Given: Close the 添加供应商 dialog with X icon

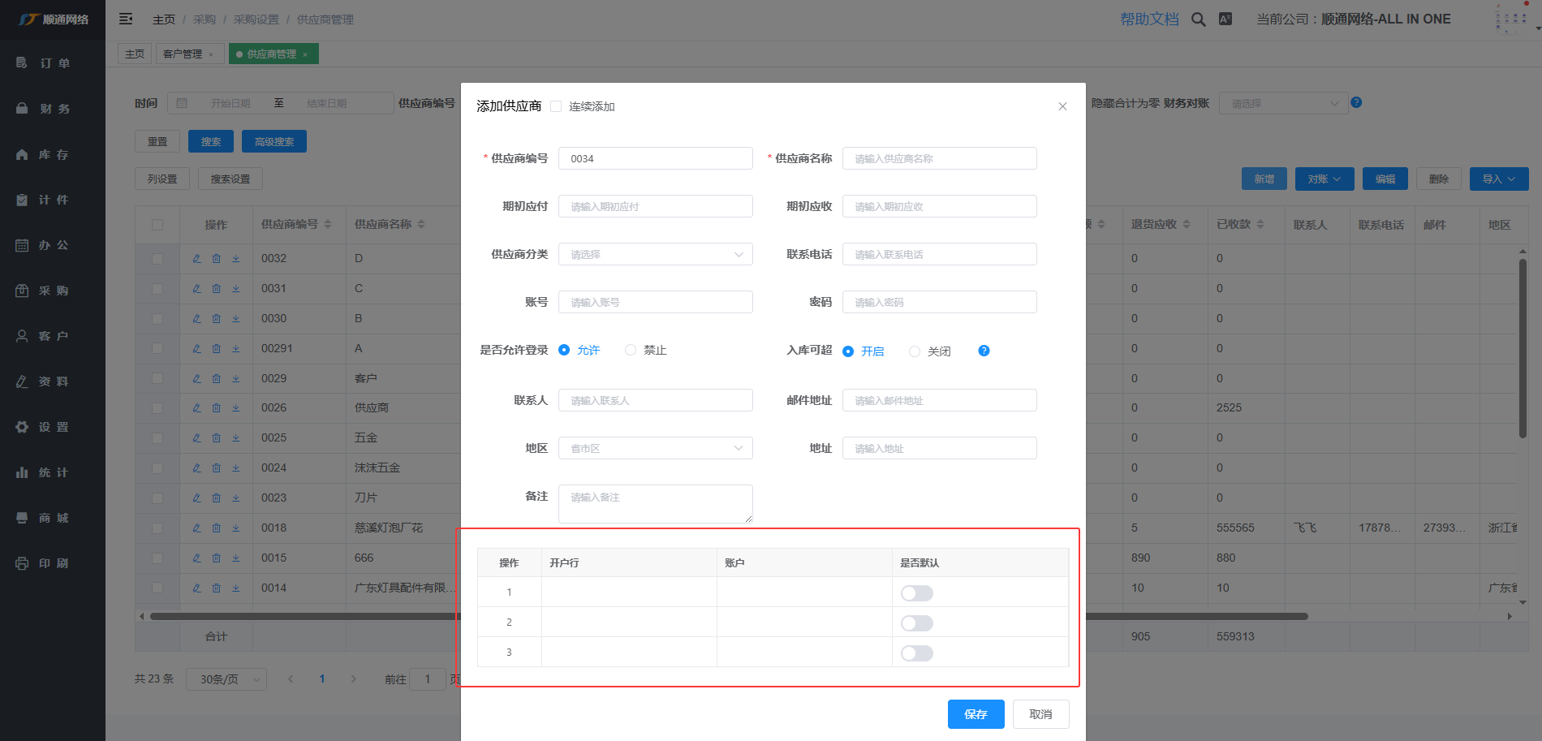Looking at the screenshot, I should [1062, 106].
